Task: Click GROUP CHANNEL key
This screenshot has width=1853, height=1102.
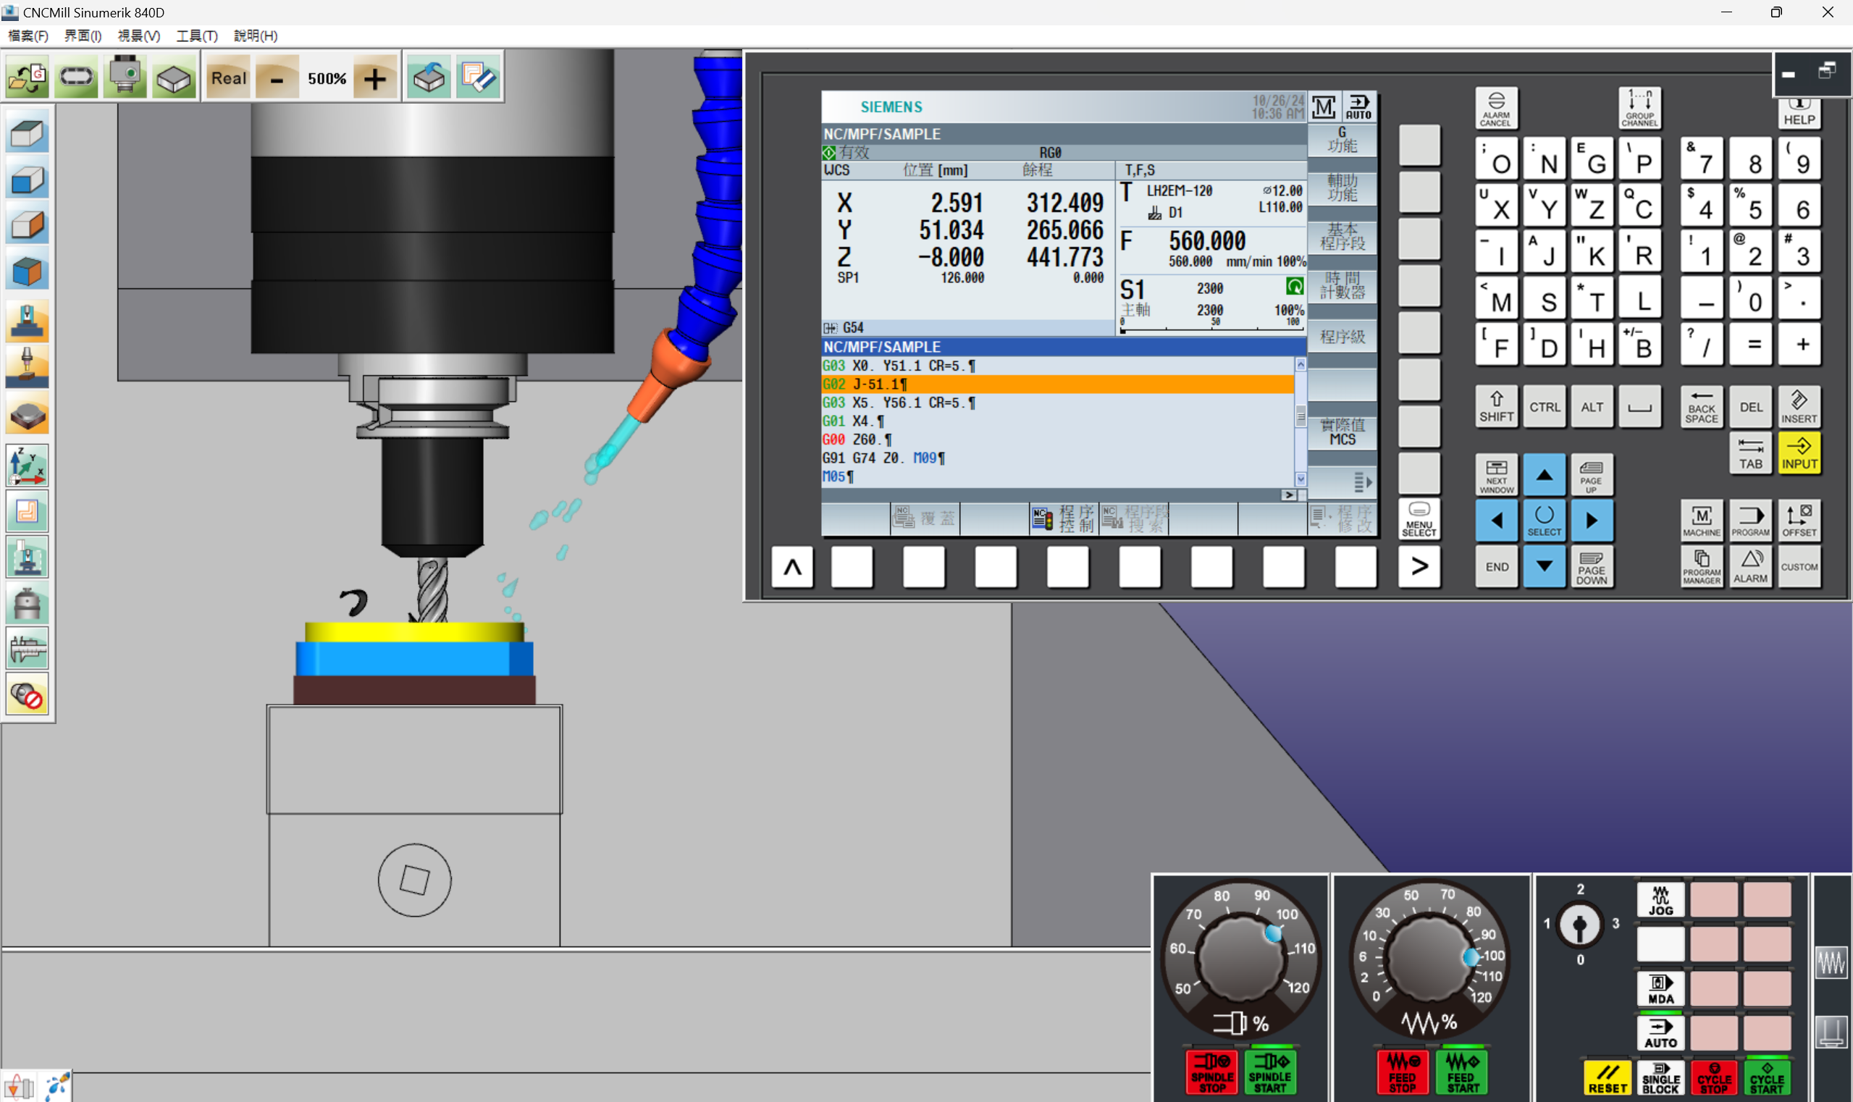Action: pyautogui.click(x=1639, y=109)
